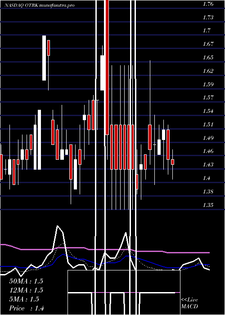225x315 pixels.
Task: Select the 1.59 price level label
Action: (x=208, y=84)
